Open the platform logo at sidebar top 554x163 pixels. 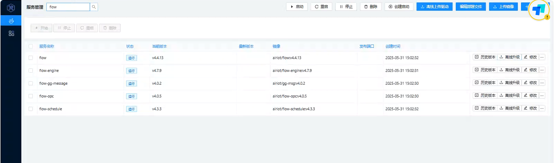point(11,8)
